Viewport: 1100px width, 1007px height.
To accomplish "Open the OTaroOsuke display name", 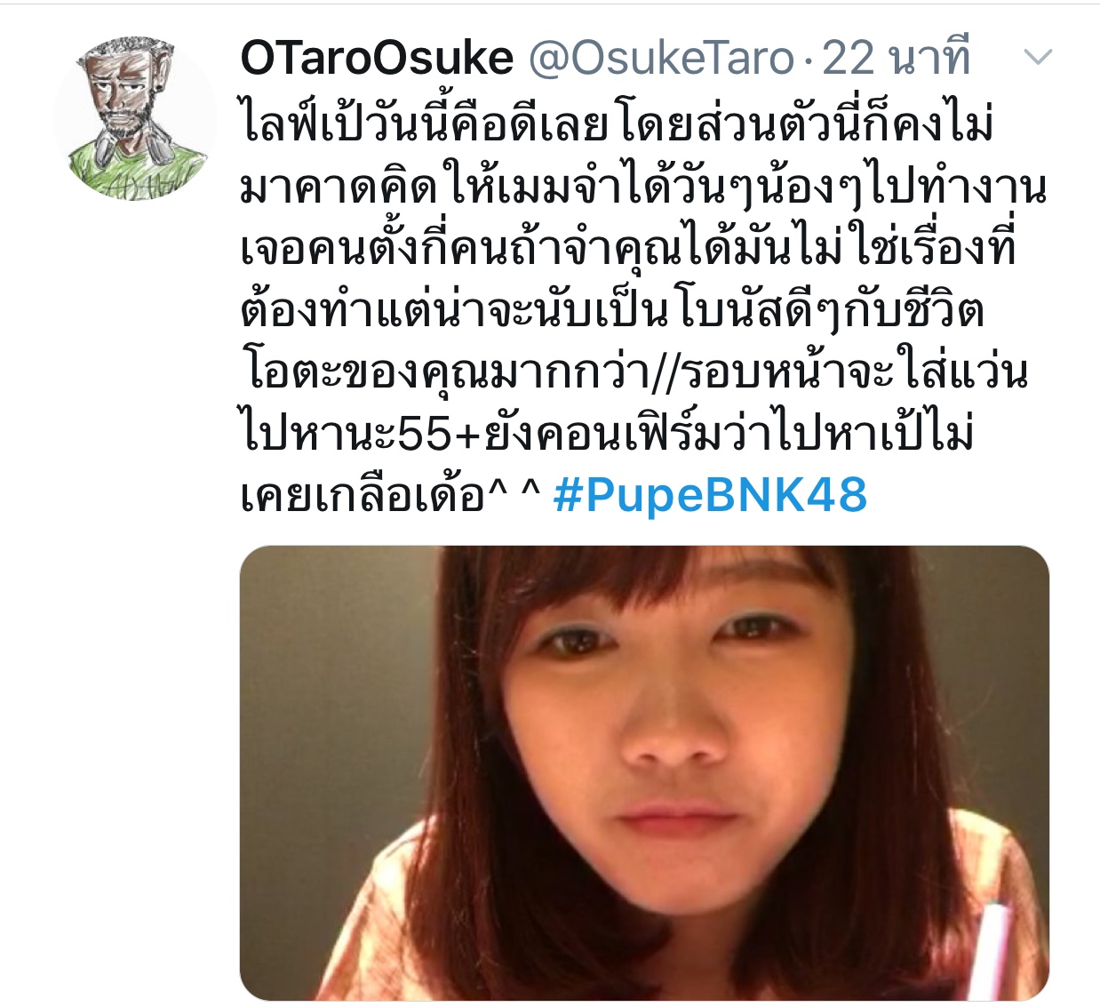I will (x=377, y=59).
